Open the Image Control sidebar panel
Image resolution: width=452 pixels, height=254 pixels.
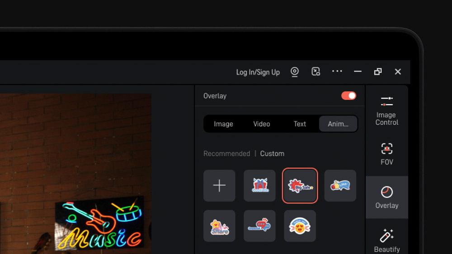pyautogui.click(x=387, y=111)
